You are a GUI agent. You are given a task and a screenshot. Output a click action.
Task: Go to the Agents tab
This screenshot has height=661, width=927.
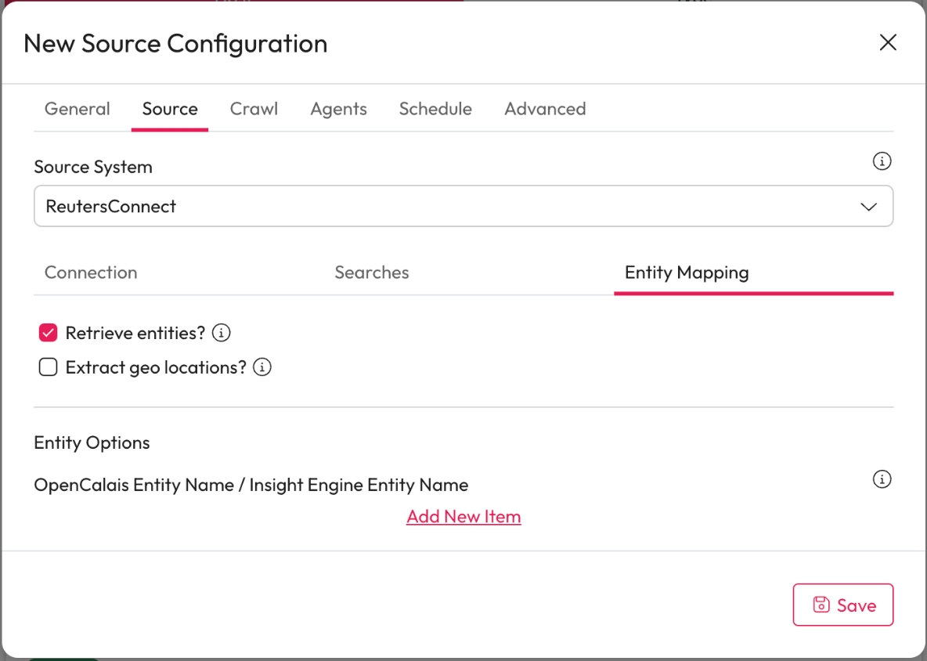338,109
